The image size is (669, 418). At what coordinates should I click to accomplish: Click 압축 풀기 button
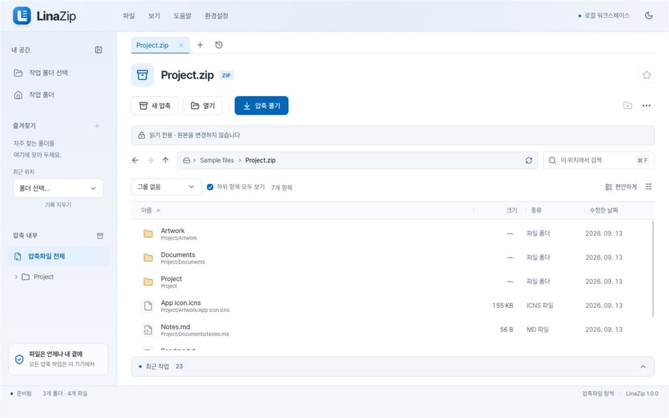point(261,106)
